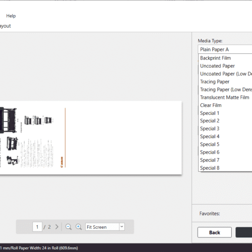
Task: Click the page number input field
Action: pos(37,227)
